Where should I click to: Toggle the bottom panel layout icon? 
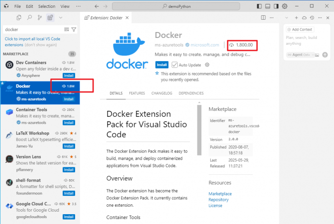(268, 6)
